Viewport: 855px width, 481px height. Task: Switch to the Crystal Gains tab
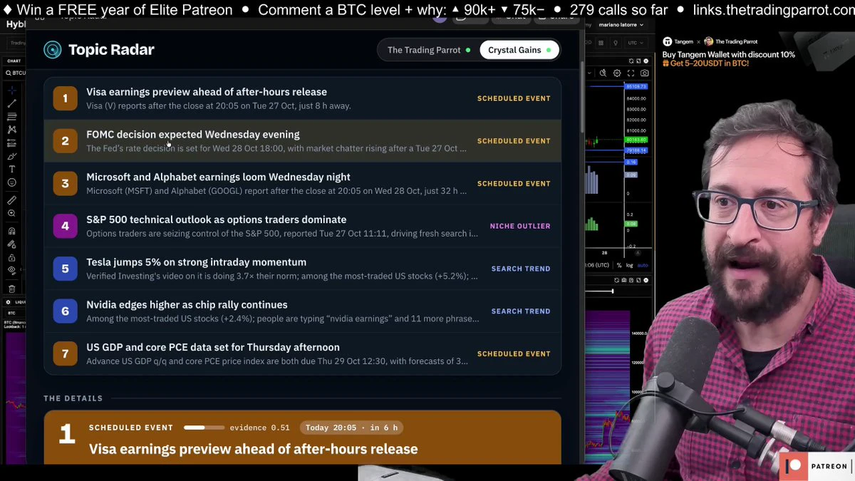tap(519, 50)
